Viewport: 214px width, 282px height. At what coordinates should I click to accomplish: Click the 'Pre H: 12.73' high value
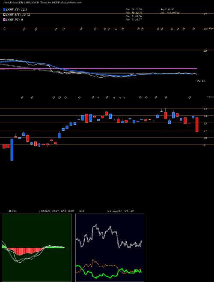coord(134,12)
